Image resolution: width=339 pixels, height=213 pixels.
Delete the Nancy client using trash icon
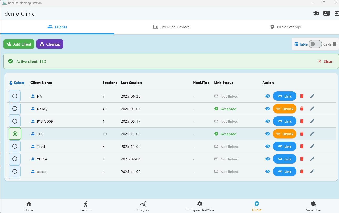[x=302, y=109]
